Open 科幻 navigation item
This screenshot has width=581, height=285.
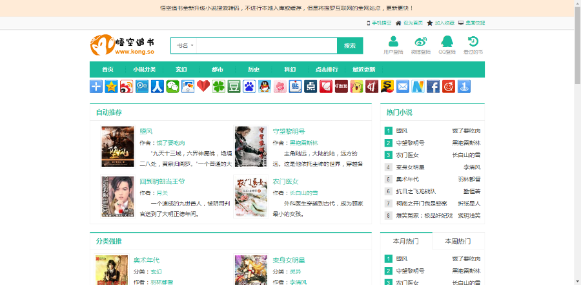point(290,69)
